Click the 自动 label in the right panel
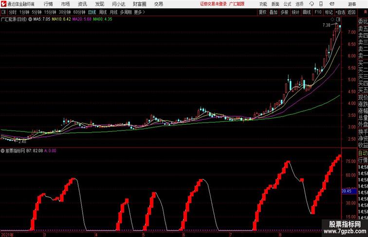 (x=363, y=153)
